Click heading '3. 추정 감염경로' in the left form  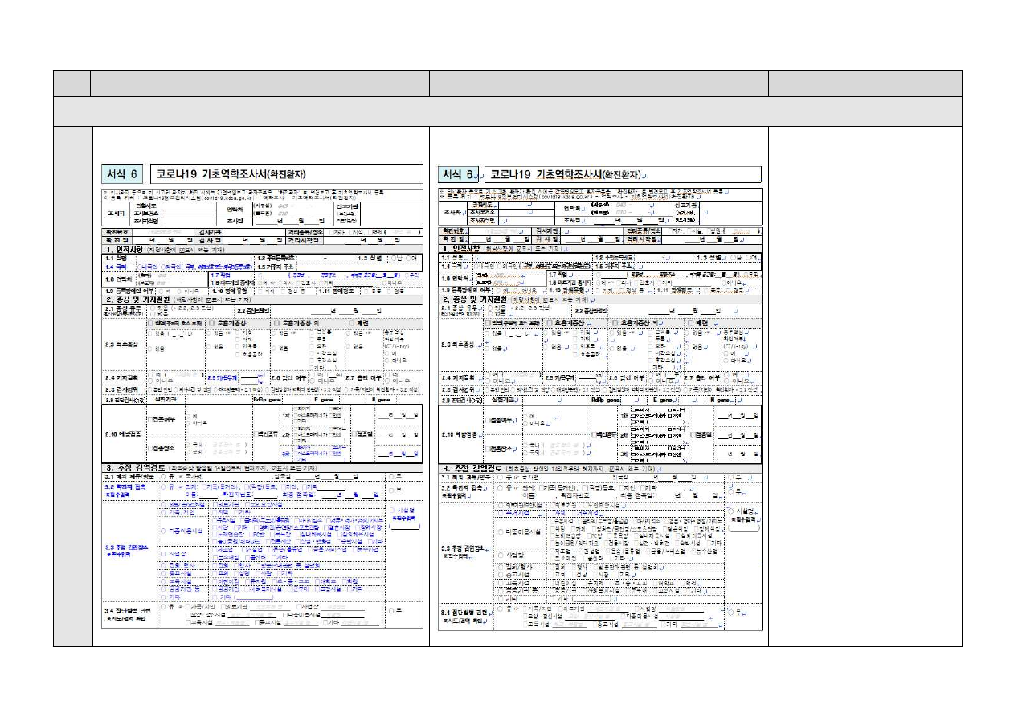pyautogui.click(x=136, y=468)
